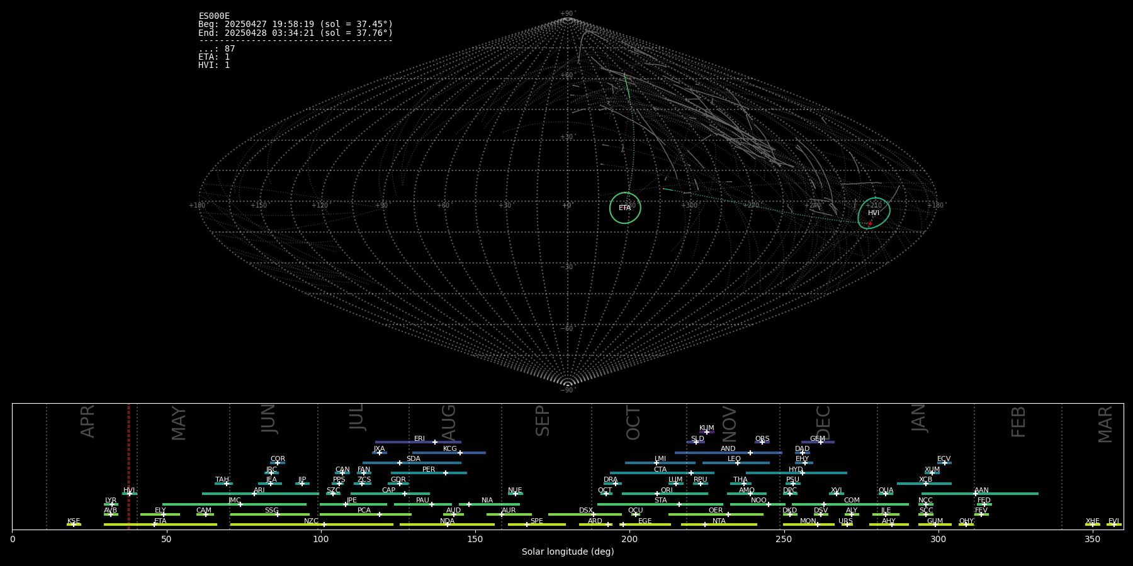
Task: Click the KUM shower label in timeline
Action: pos(707,428)
